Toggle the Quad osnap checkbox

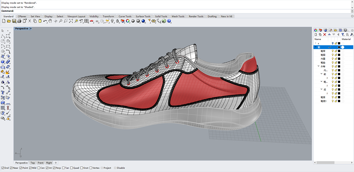tap(72, 168)
